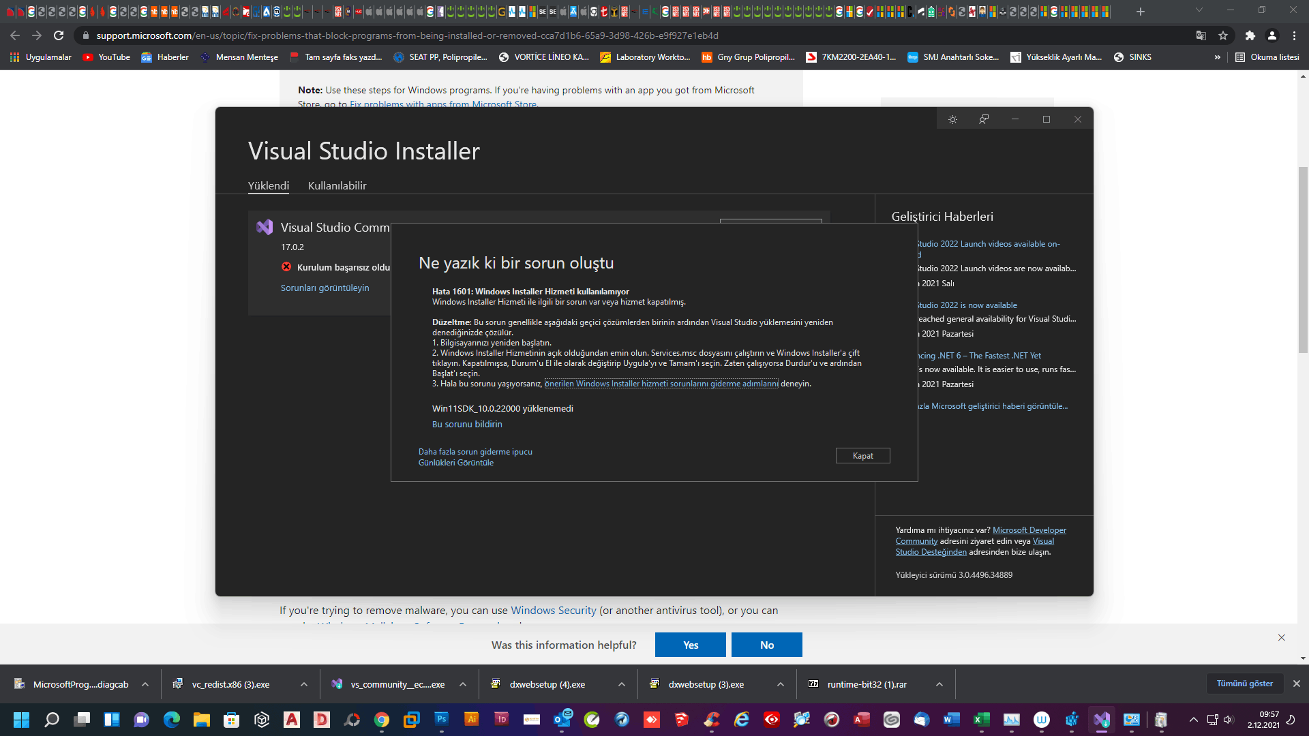This screenshot has width=1309, height=736.
Task: Open önerilen Windows Installer hizmeti sorunlarını giderme link
Action: click(661, 384)
